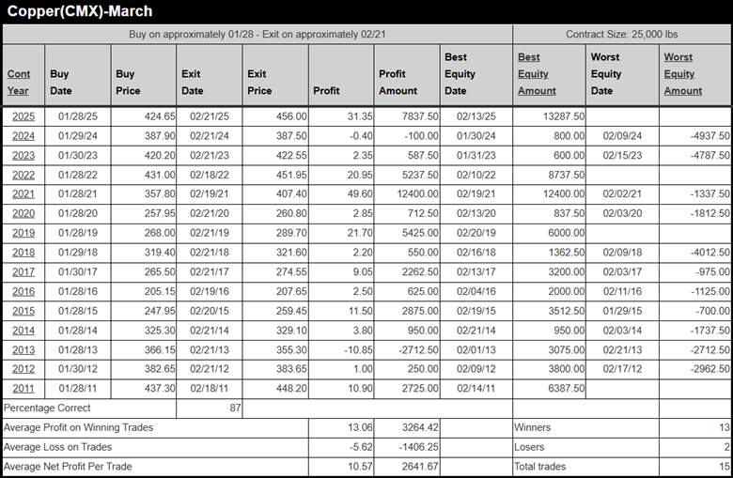The width and height of the screenshot is (733, 478).
Task: Select profit amount 2262.50 cell
Action: 407,272
